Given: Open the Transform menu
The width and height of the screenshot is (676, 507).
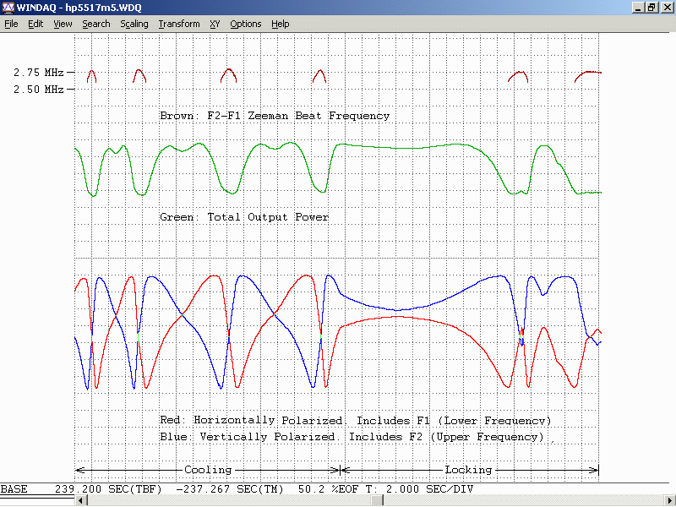Looking at the screenshot, I should (x=178, y=24).
